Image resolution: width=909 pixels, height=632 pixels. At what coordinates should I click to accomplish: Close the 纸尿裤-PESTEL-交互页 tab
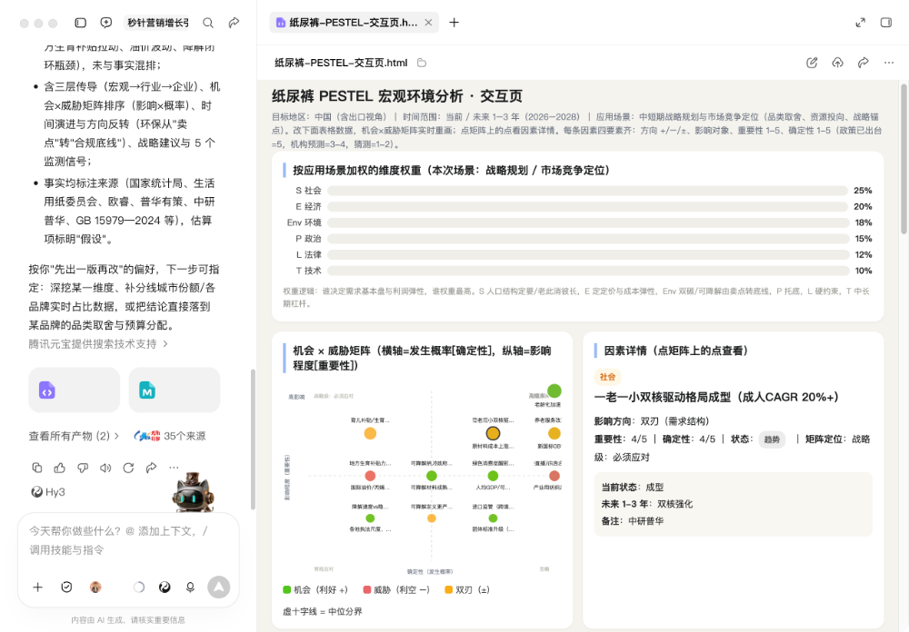pos(428,23)
